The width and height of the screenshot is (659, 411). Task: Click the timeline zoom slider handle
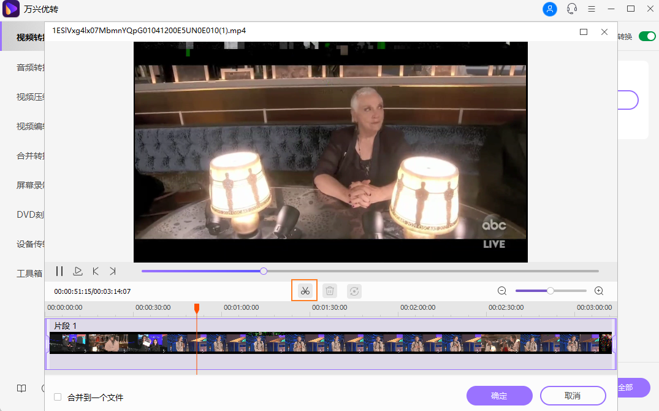point(550,291)
